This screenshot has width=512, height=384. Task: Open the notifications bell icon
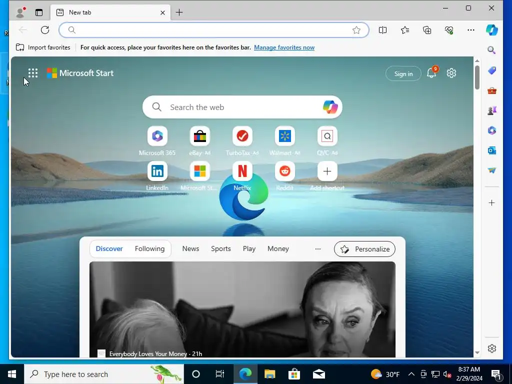pos(431,73)
